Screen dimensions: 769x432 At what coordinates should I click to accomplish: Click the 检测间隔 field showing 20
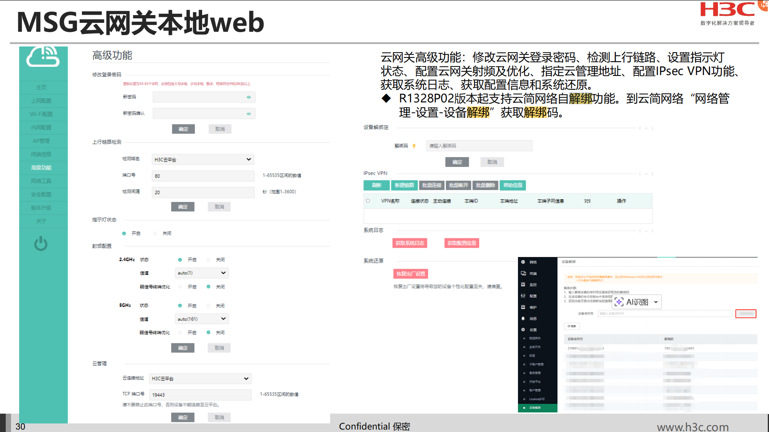click(x=203, y=192)
